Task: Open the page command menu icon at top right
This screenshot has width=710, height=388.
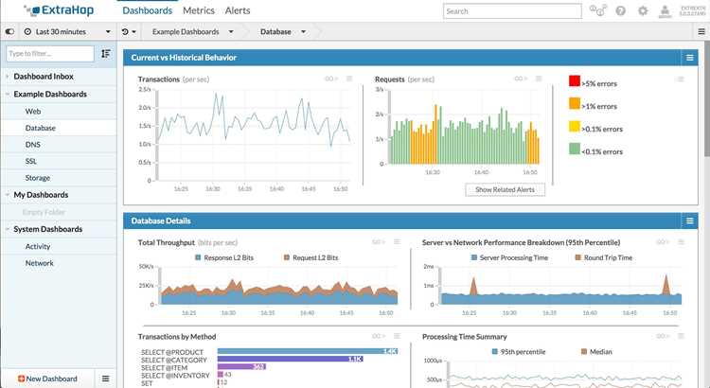Action: coord(701,31)
